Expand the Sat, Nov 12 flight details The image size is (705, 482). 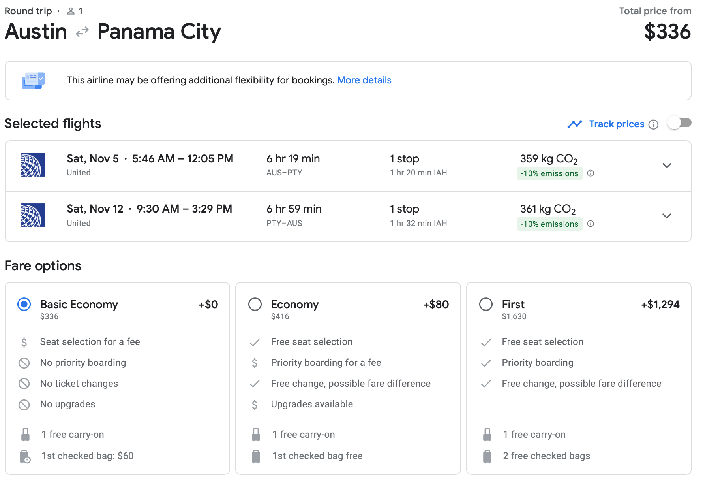(x=667, y=216)
